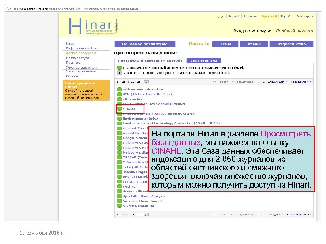This screenshot has height=244, width=326.
Task: Click the green icon beside Google Scholar
Action: [120, 138]
